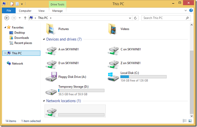The image size is (197, 127).
Task: Click the Properties quick access toolbar icon
Action: [x=12, y=4]
